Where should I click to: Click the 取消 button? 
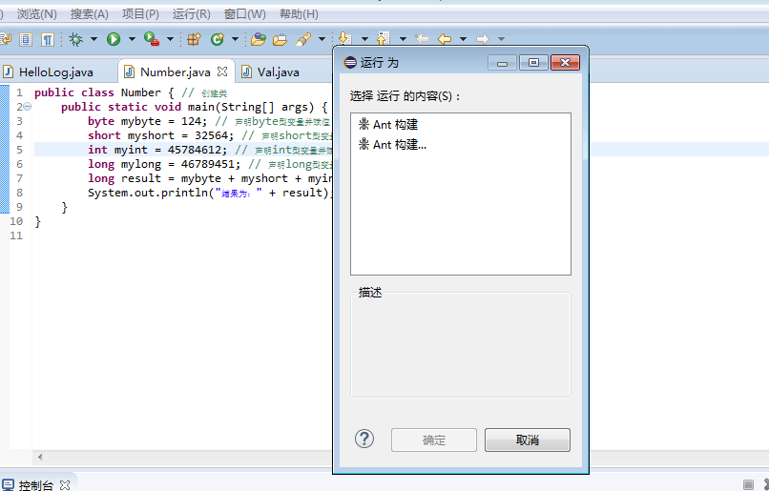pos(528,440)
